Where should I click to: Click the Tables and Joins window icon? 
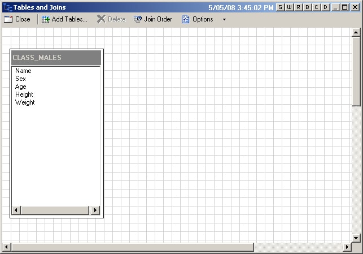click(x=7, y=7)
